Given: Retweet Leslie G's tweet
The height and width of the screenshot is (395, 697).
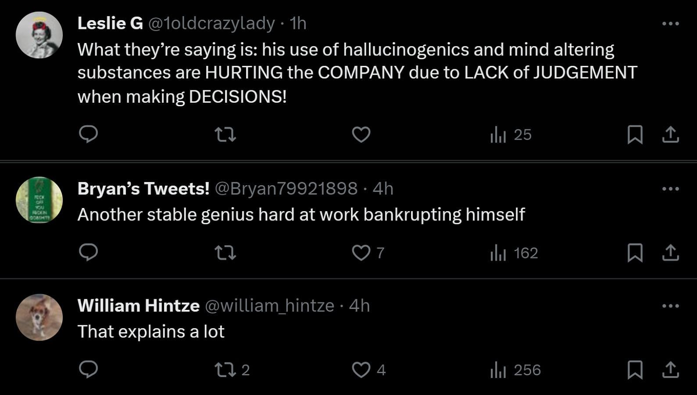Looking at the screenshot, I should (x=225, y=134).
